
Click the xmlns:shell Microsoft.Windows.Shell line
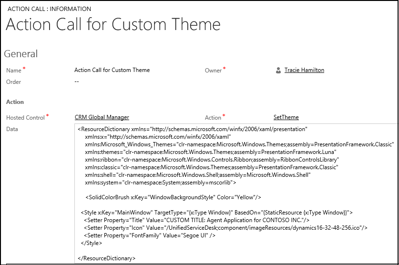198,175
